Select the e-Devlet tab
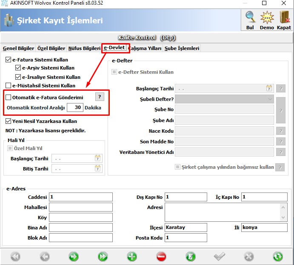 tap(114, 48)
